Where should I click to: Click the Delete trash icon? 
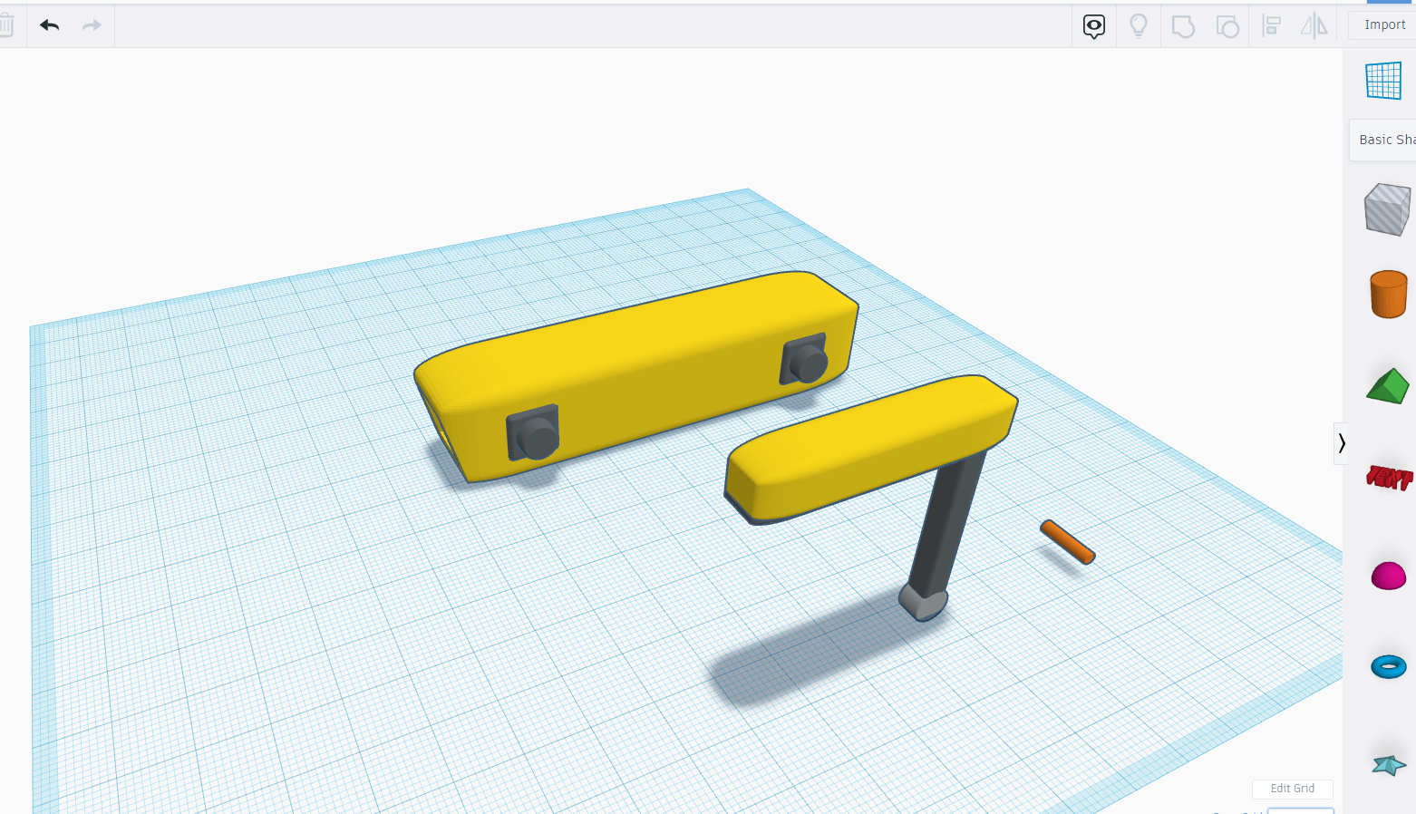[6, 25]
